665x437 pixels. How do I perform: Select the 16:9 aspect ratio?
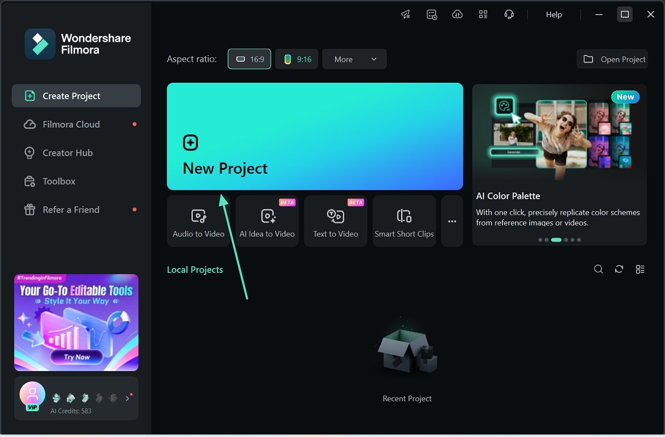249,59
